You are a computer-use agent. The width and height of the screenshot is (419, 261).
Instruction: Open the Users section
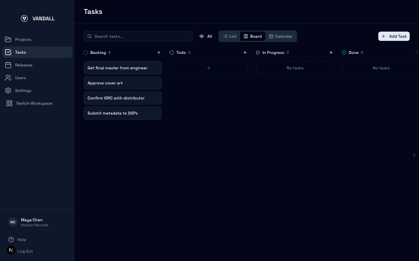(x=37, y=78)
